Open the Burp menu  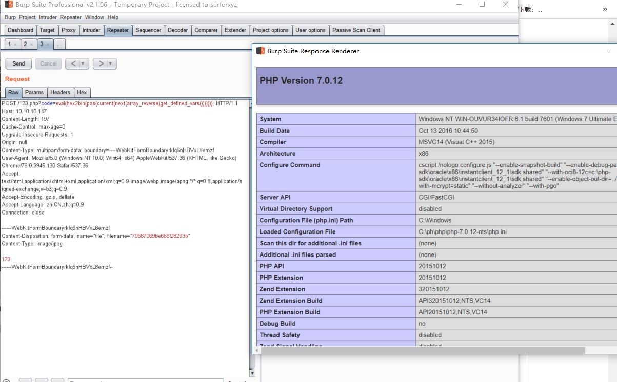tap(10, 17)
